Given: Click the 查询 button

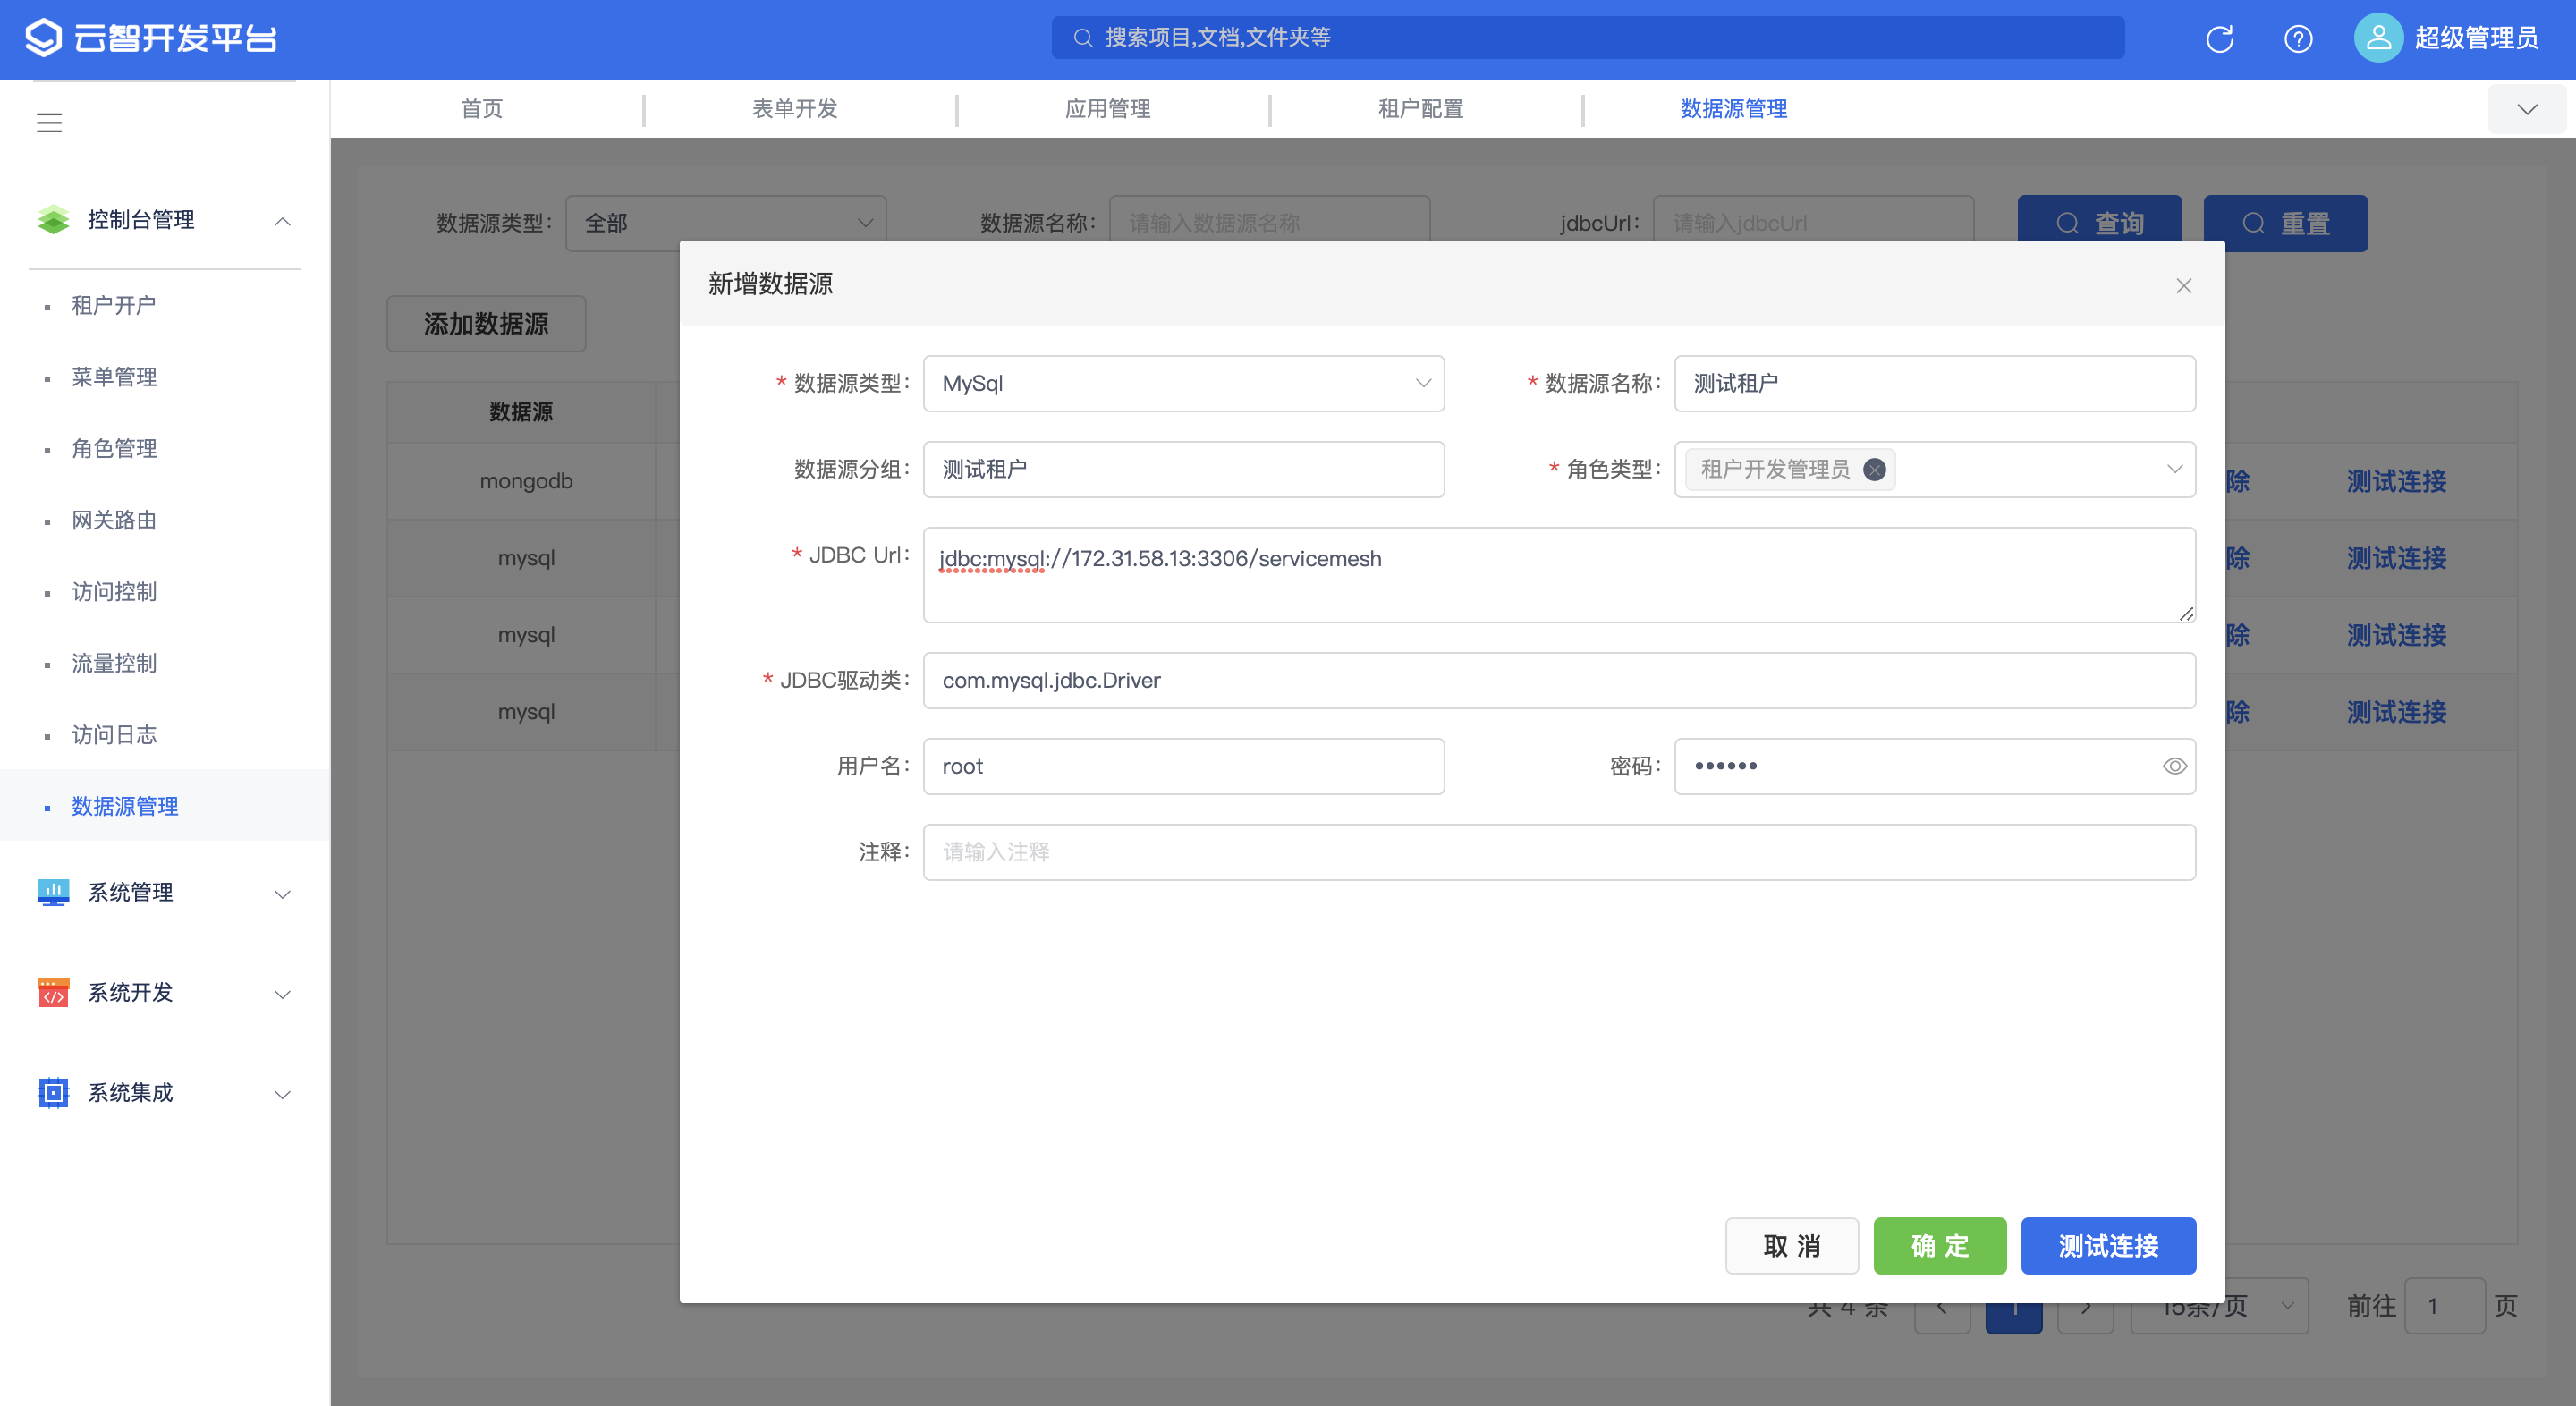Looking at the screenshot, I should [x=2099, y=223].
